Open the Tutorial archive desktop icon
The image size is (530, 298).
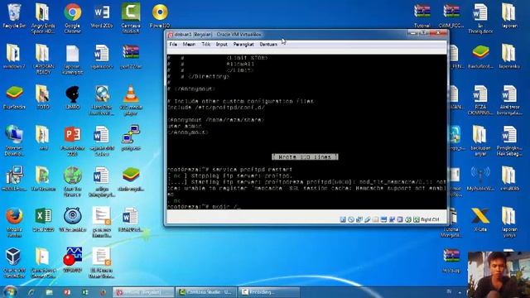click(422, 16)
